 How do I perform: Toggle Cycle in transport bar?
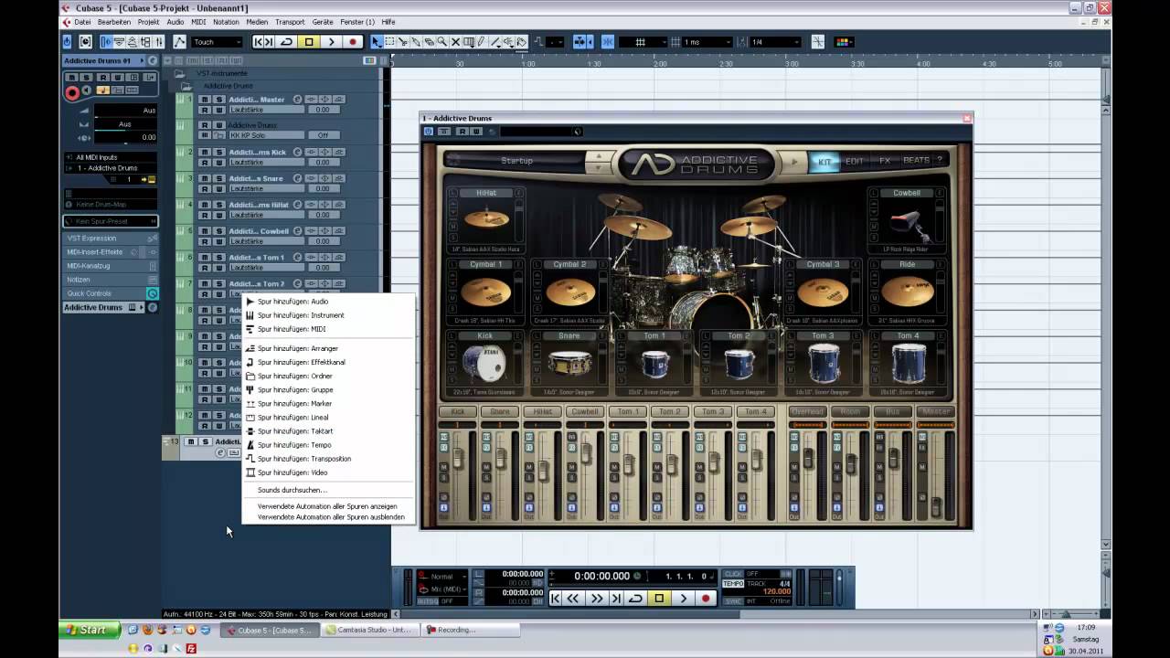pos(636,598)
